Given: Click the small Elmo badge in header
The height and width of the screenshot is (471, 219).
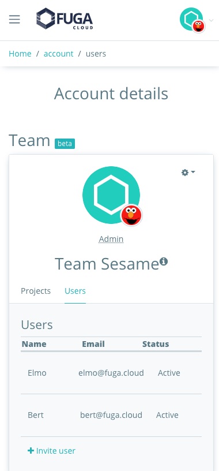Looking at the screenshot, I should (198, 26).
